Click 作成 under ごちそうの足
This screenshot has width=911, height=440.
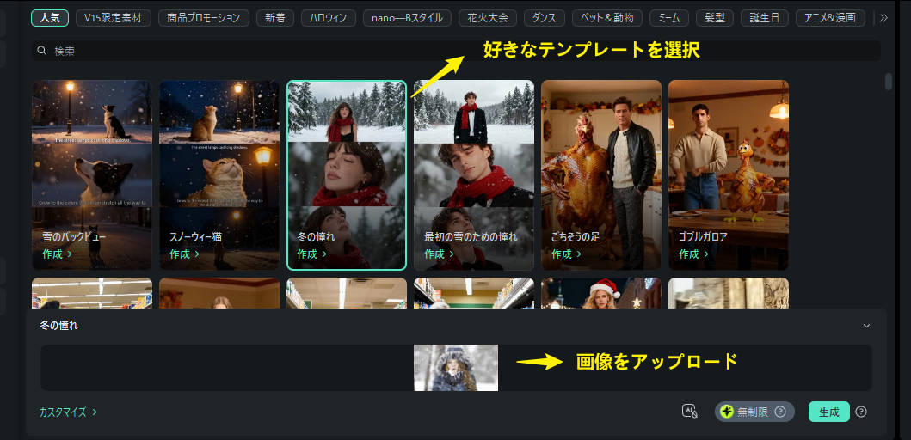pyautogui.click(x=566, y=254)
